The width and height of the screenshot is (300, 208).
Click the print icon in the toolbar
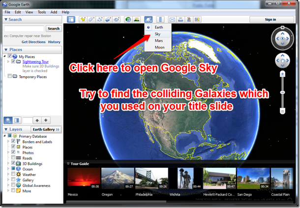point(180,20)
